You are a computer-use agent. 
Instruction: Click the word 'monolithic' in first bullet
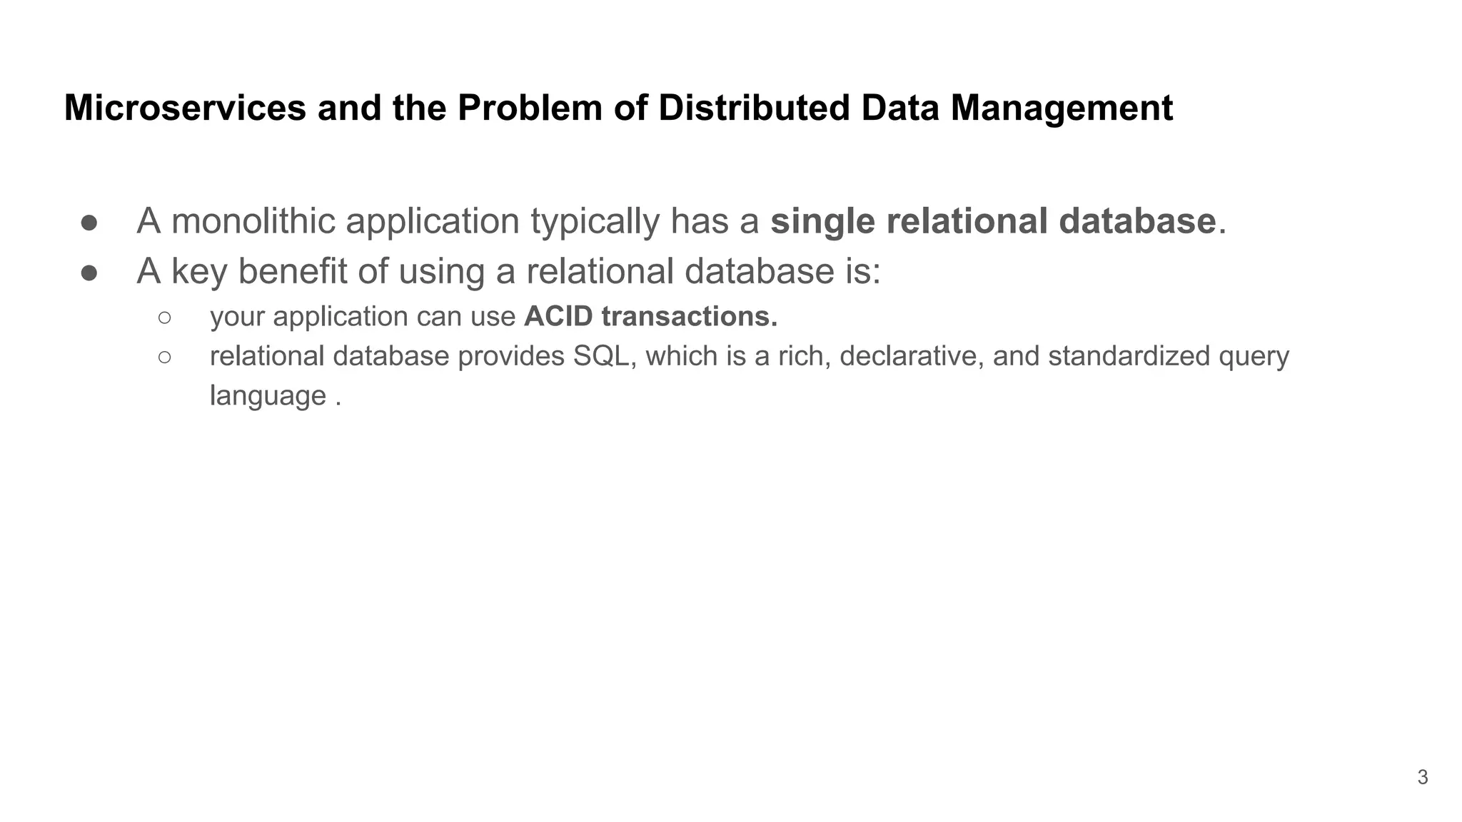point(253,220)
